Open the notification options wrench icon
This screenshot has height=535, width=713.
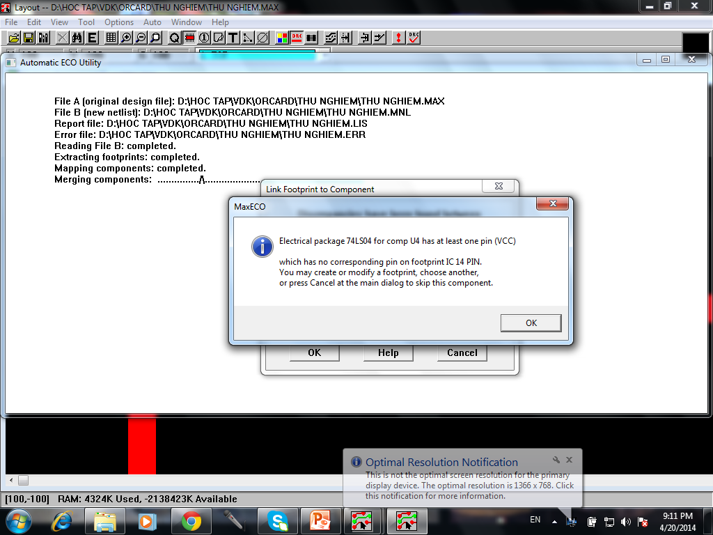556,460
